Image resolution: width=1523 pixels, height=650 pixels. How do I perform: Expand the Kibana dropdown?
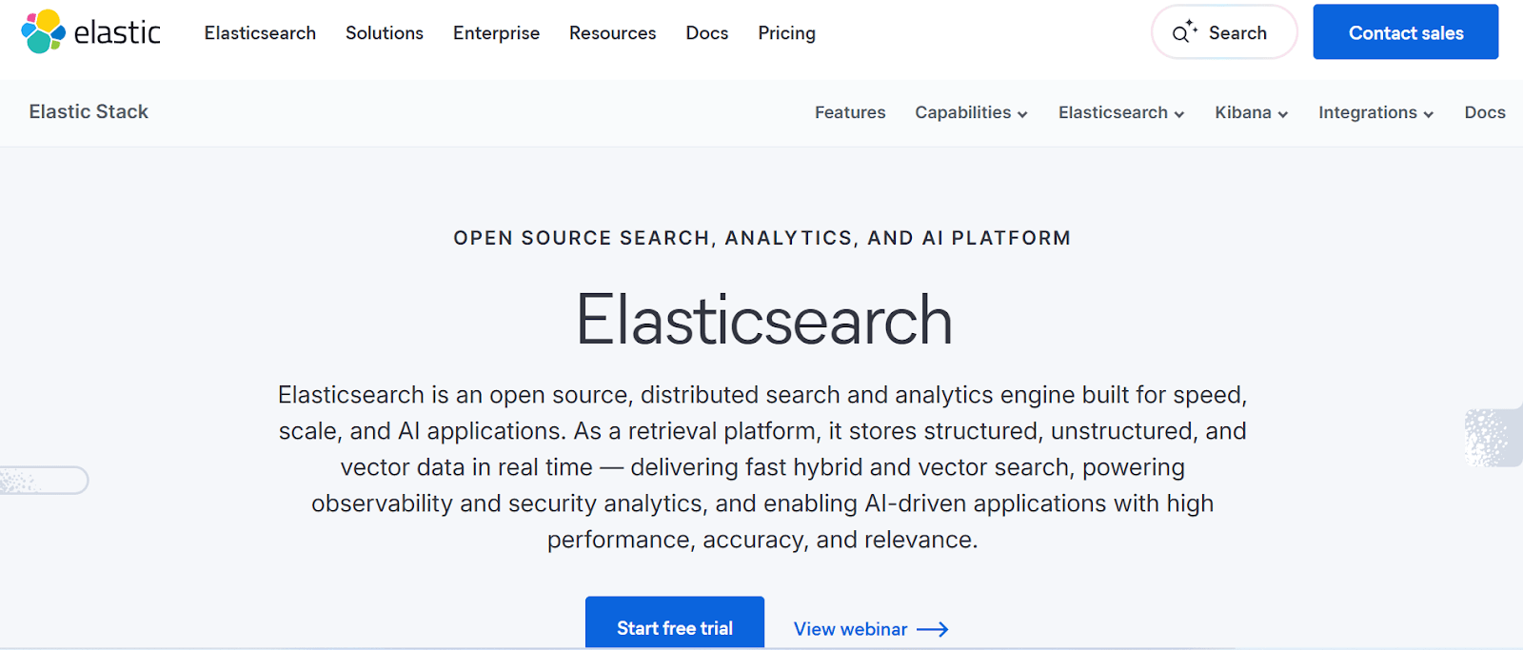(x=1249, y=112)
